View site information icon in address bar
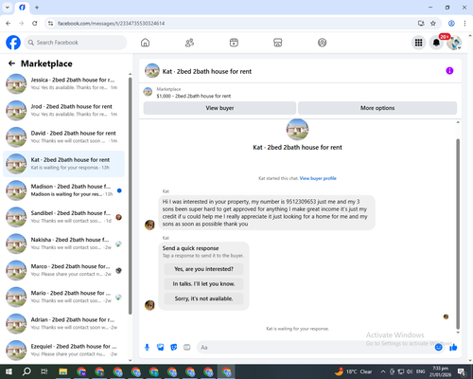473x379 pixels. (x=50, y=24)
